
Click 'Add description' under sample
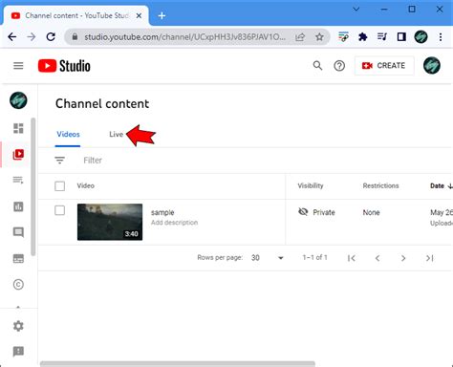click(x=174, y=223)
